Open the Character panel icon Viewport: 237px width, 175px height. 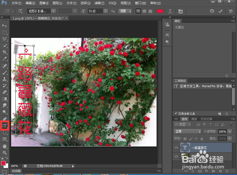click(x=167, y=35)
